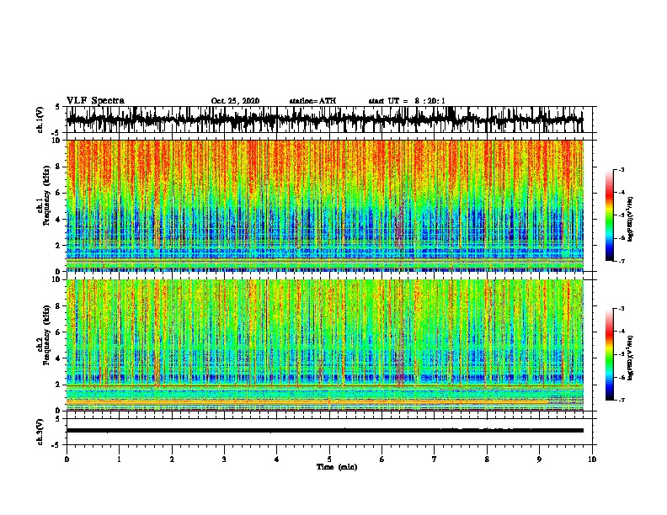
Task: Click the time axis tick label "6"
Action: coord(382,459)
